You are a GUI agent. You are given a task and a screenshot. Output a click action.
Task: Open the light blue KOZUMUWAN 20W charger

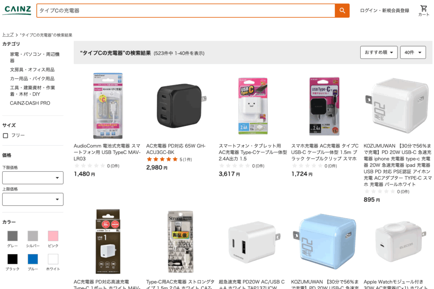pyautogui.click(x=325, y=242)
